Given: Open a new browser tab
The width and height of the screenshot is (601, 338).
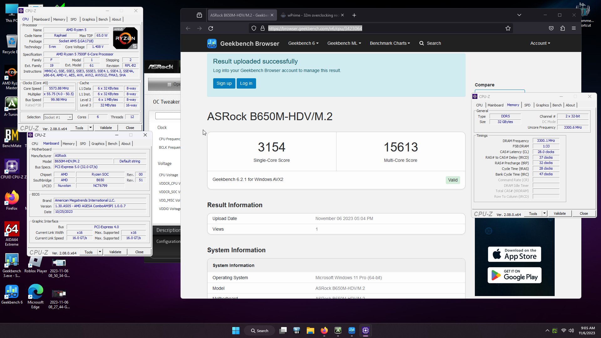Looking at the screenshot, I should click(354, 15).
